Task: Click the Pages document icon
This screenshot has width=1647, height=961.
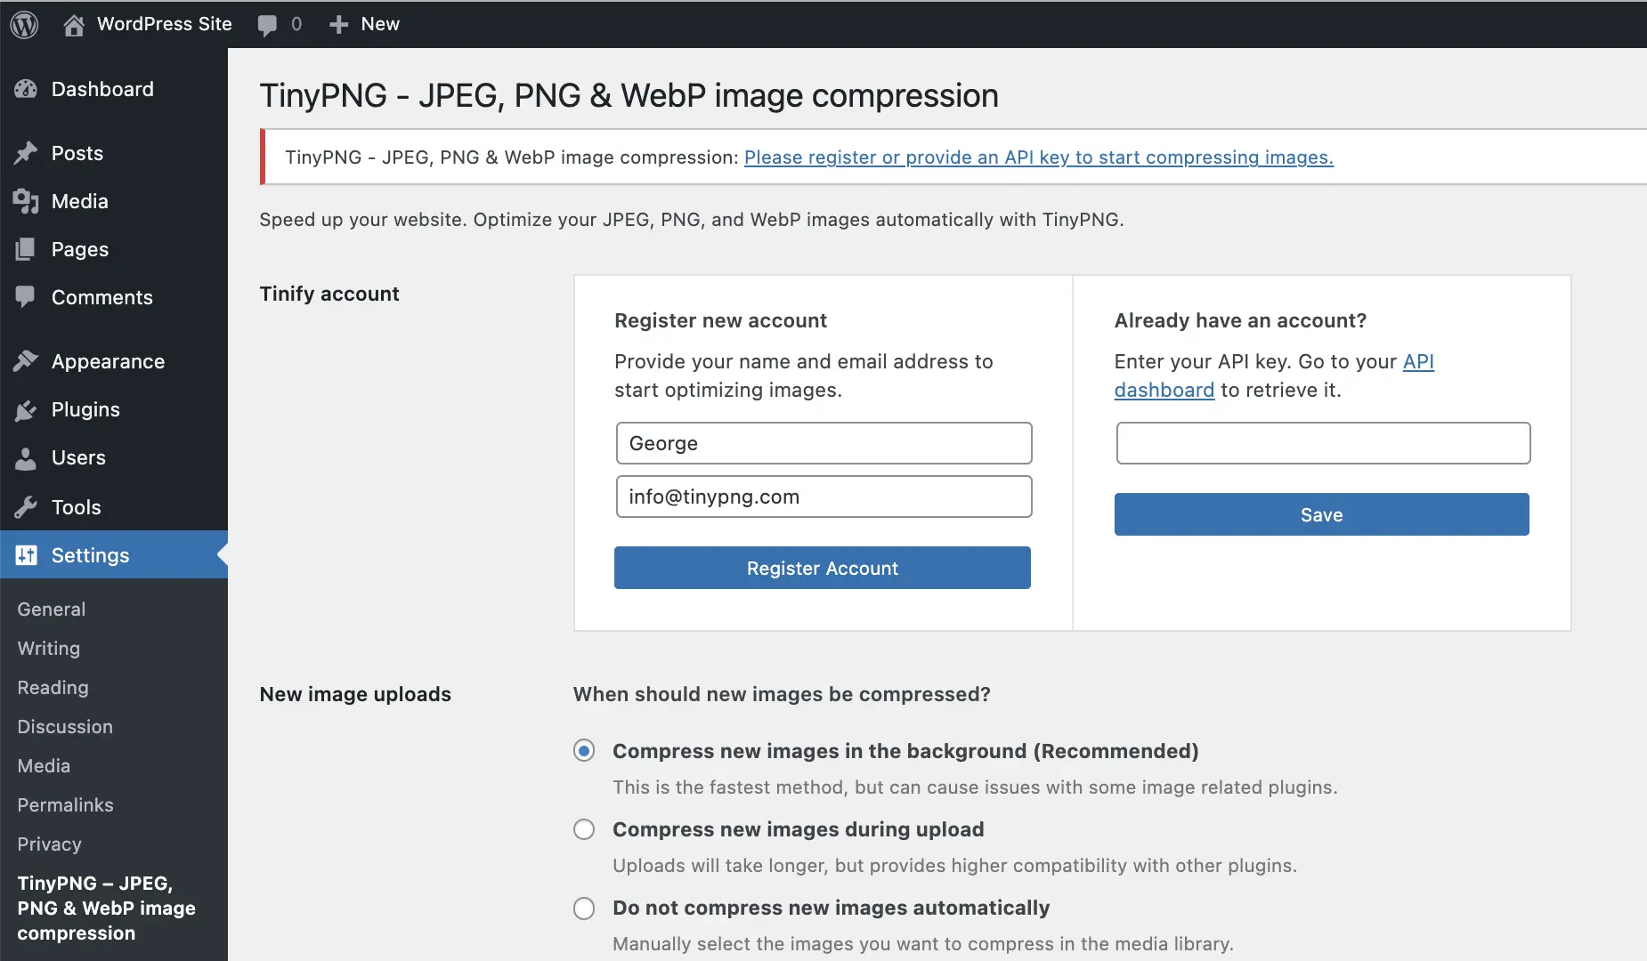Action: [26, 249]
